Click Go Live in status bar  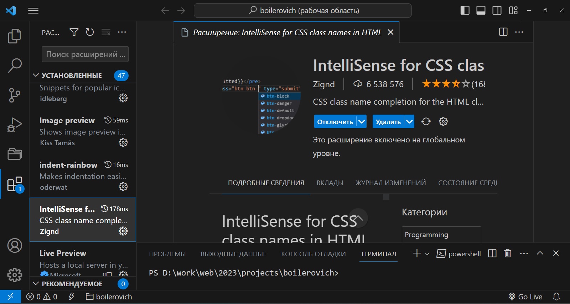tap(525, 297)
